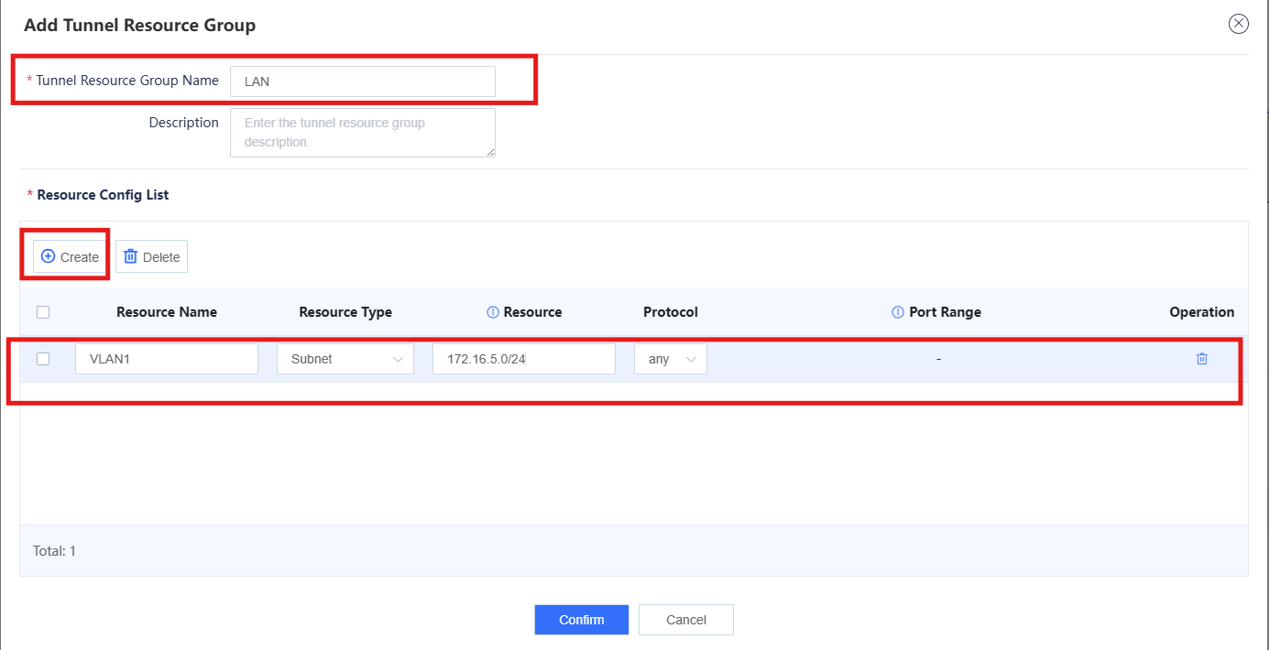
Task: Click the Cancel button
Action: [x=686, y=620]
